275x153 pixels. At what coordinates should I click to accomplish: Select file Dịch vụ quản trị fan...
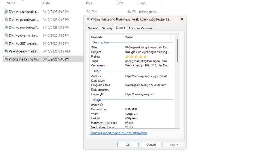(x=24, y=35)
